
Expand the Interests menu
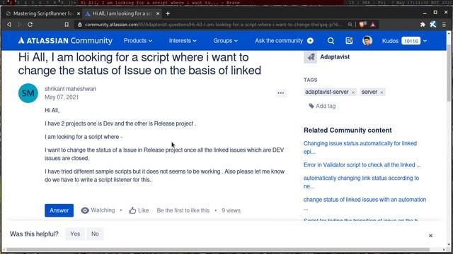tap(183, 41)
